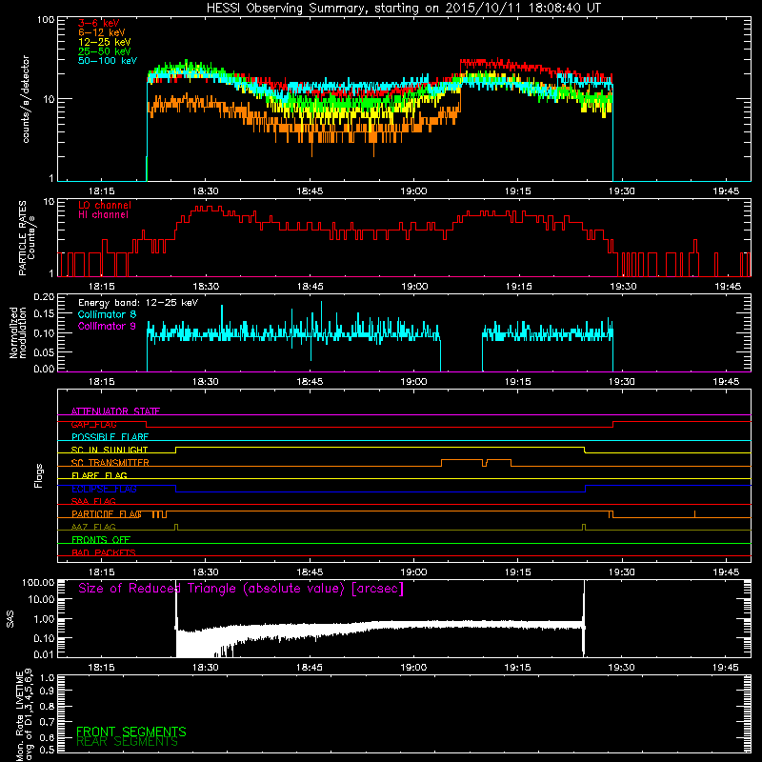This screenshot has width=762, height=762.
Task: Click 19:15 tick label under particle rates plot
Action: [x=518, y=287]
